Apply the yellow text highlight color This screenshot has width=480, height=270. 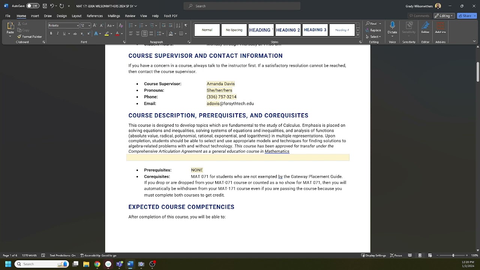[107, 34]
